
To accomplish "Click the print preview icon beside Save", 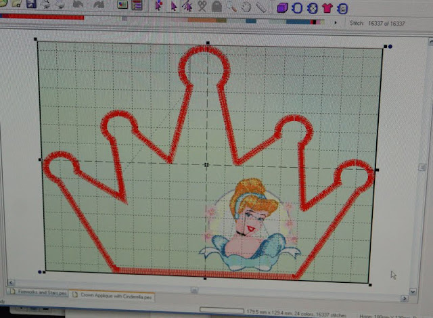I will coord(45,4).
